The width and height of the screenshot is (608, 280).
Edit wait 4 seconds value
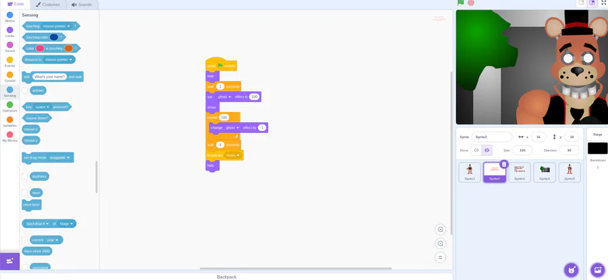(x=220, y=145)
